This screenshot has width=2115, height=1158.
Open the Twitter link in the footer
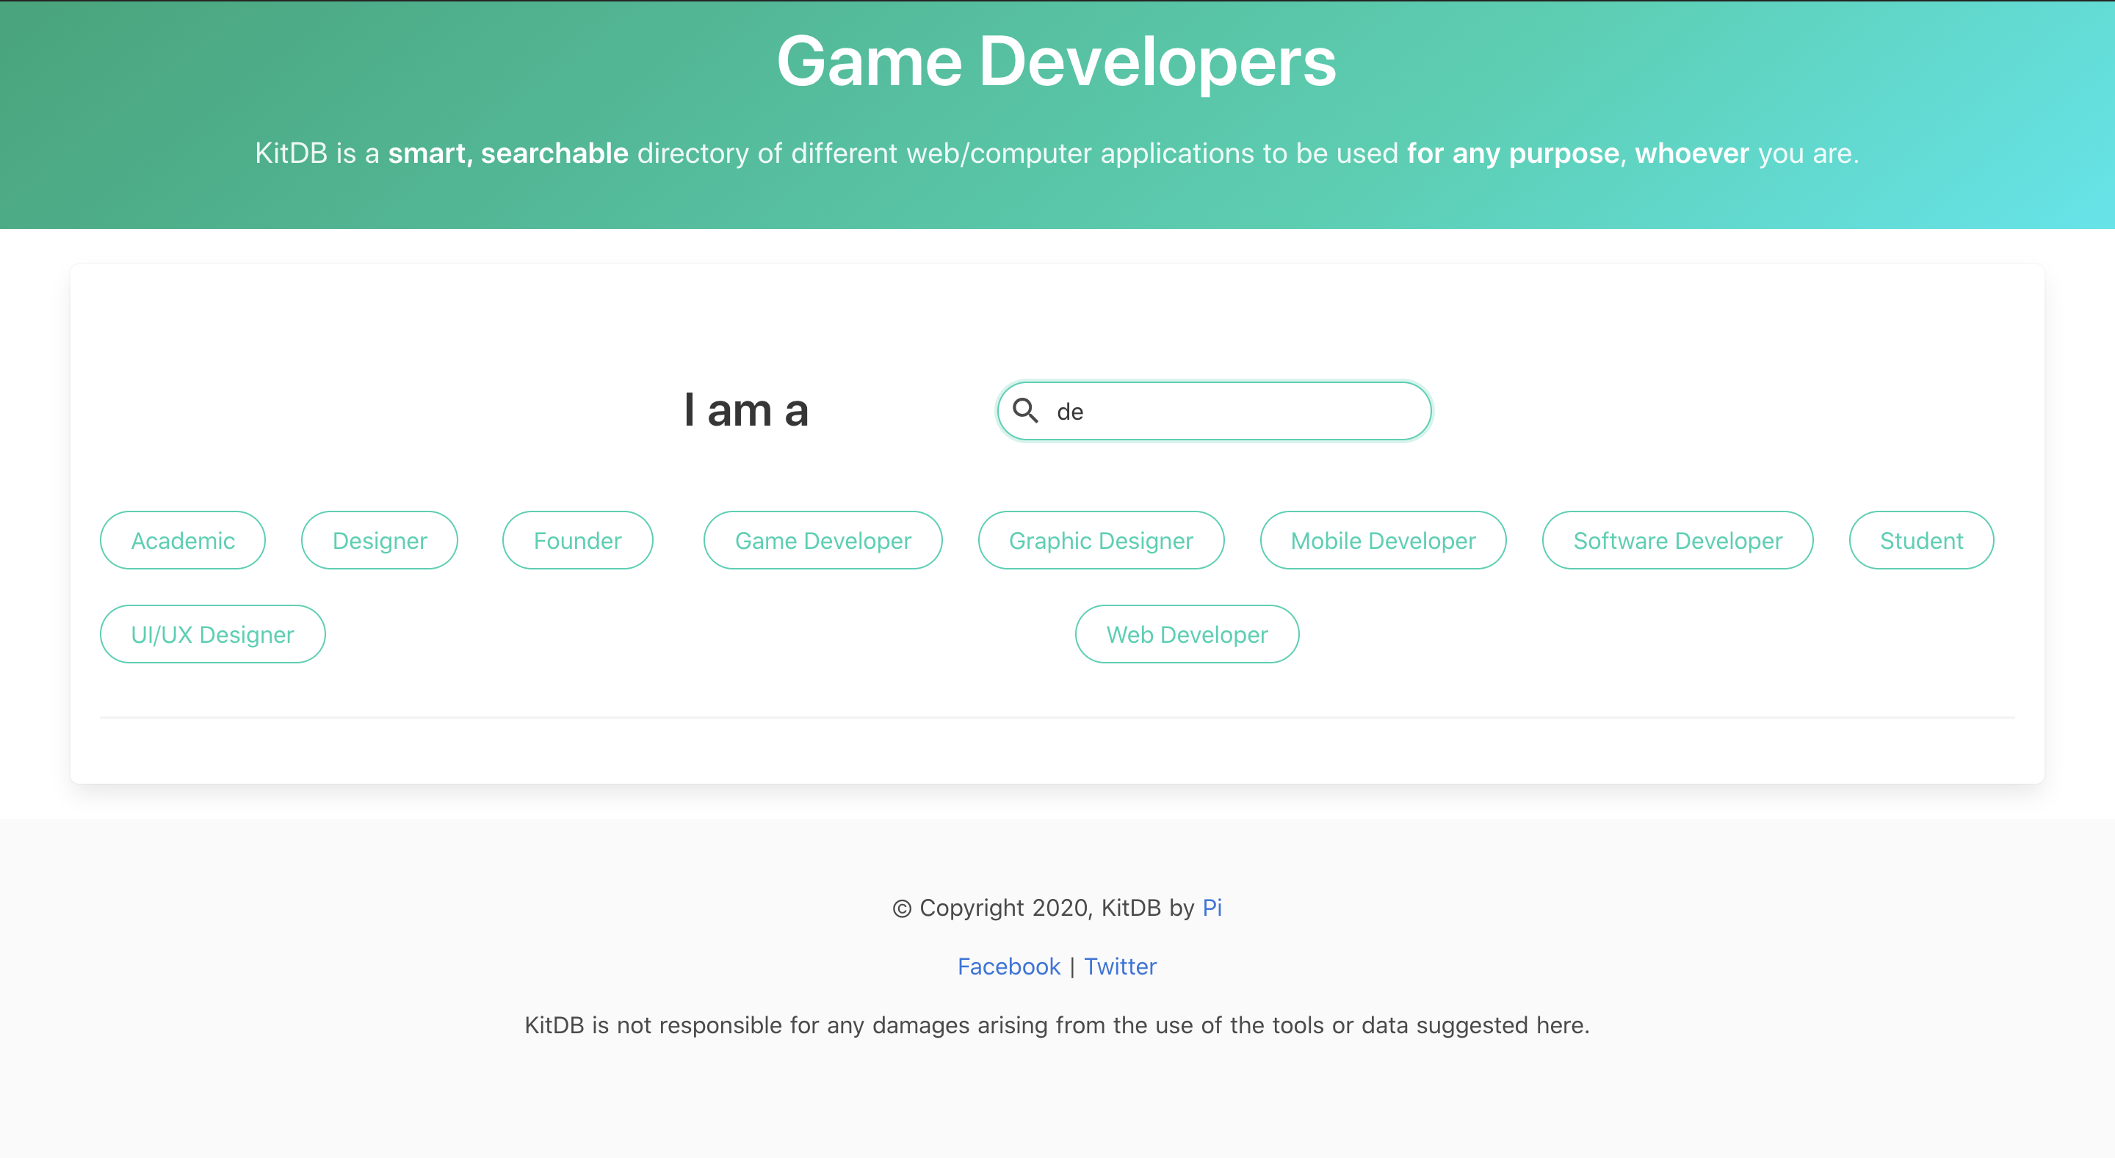coord(1120,966)
